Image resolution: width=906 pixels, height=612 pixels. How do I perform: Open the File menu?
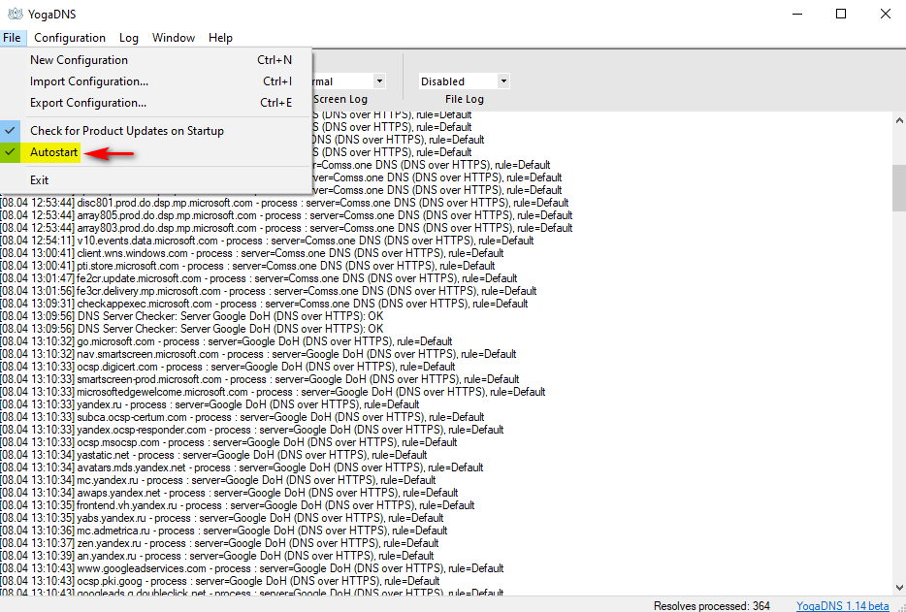point(13,38)
